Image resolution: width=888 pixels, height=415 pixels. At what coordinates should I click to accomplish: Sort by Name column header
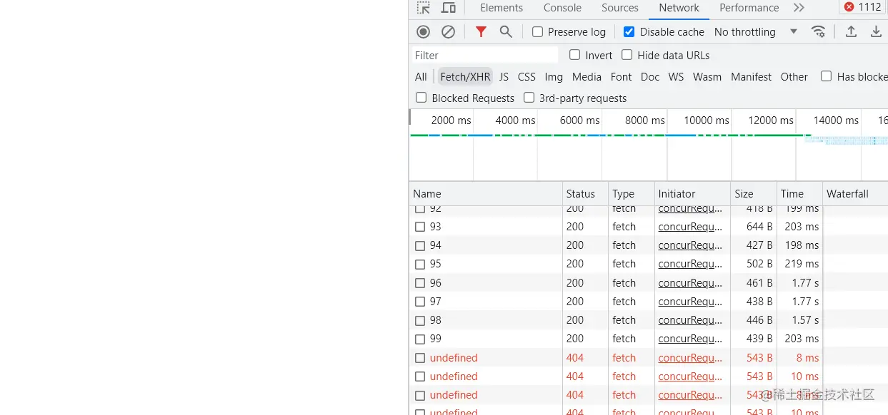point(486,194)
